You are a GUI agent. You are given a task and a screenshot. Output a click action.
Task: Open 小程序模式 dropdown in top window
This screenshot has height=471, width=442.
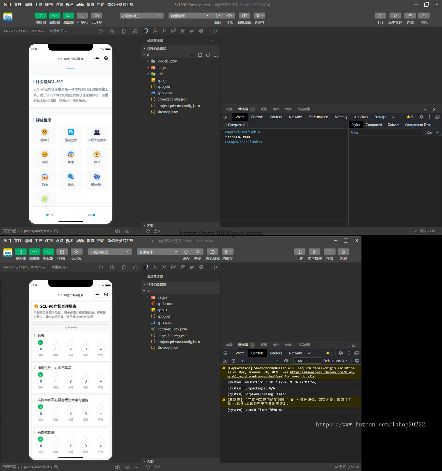click(141, 16)
